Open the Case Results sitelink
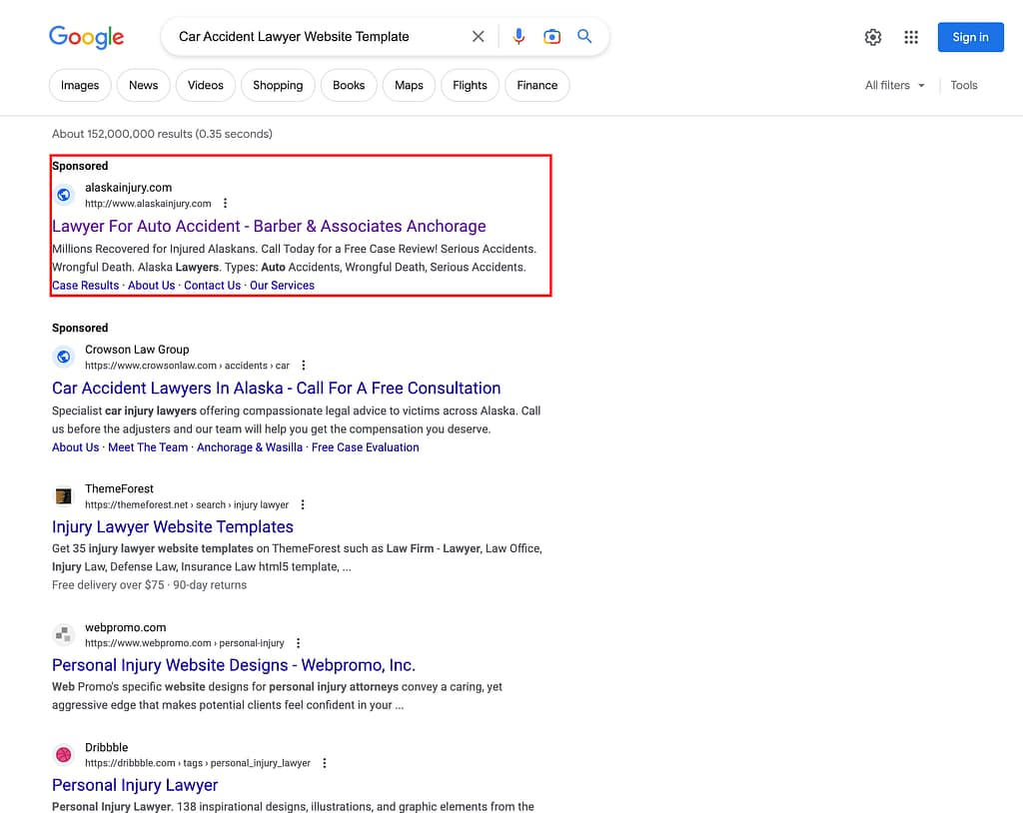This screenshot has height=813, width=1023. click(x=86, y=285)
